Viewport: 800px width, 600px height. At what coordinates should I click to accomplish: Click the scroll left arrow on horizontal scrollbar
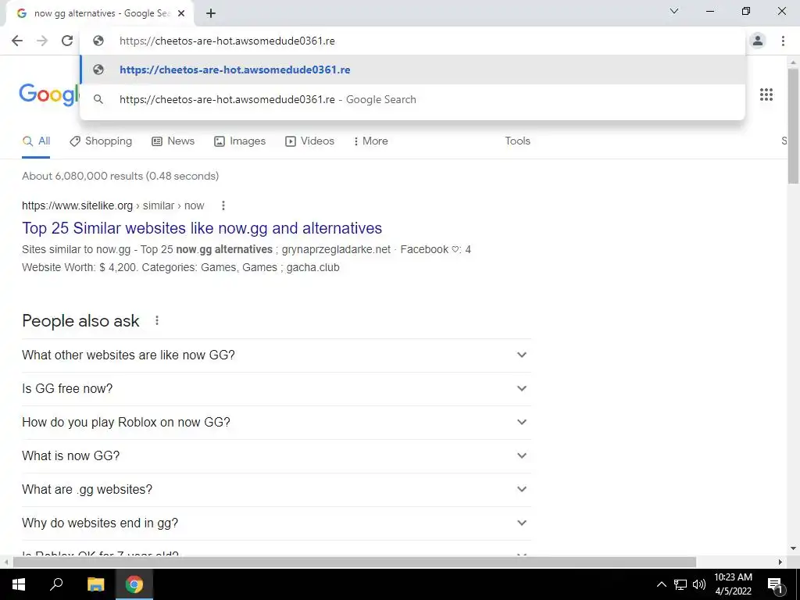6,562
